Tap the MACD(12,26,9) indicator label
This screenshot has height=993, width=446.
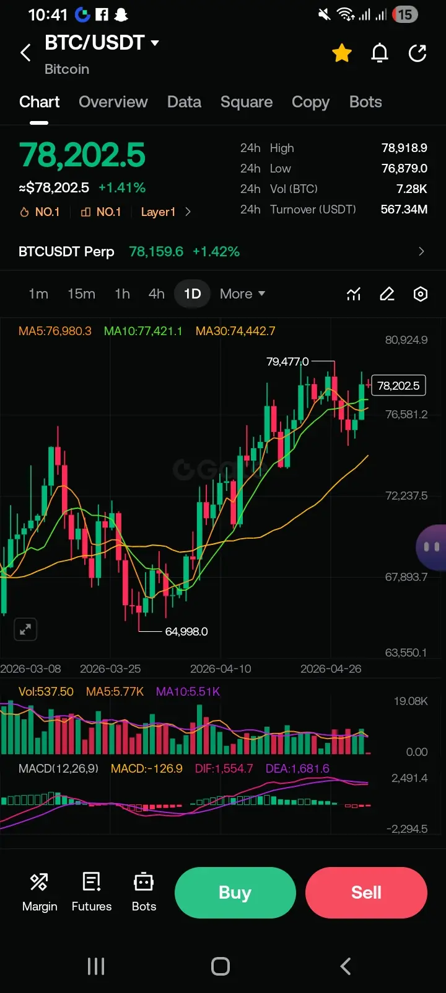tap(58, 768)
